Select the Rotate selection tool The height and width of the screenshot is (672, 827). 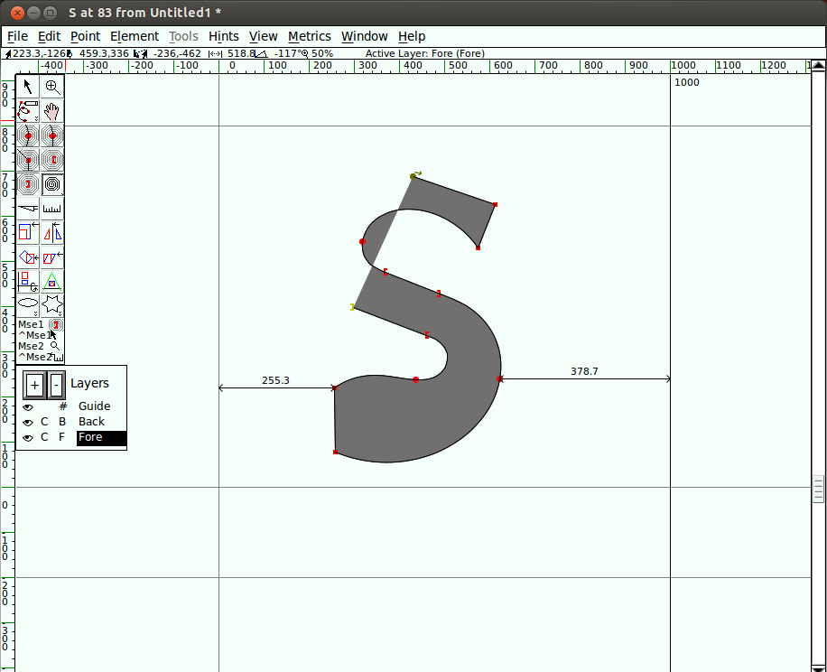pyautogui.click(x=28, y=257)
